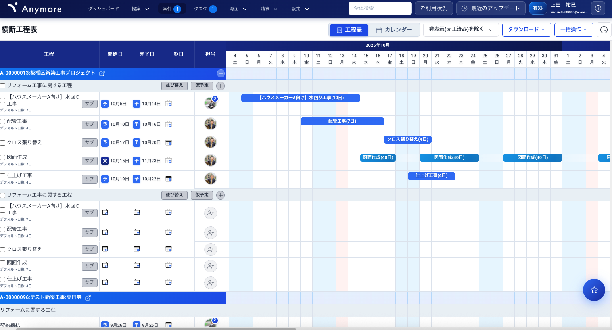Select the 配管工事(7日) Gantt bar

point(342,121)
